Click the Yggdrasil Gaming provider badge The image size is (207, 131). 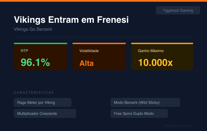(178, 10)
